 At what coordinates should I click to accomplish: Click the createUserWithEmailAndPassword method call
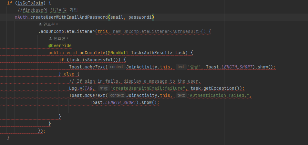pyautogui.click(x=69, y=17)
